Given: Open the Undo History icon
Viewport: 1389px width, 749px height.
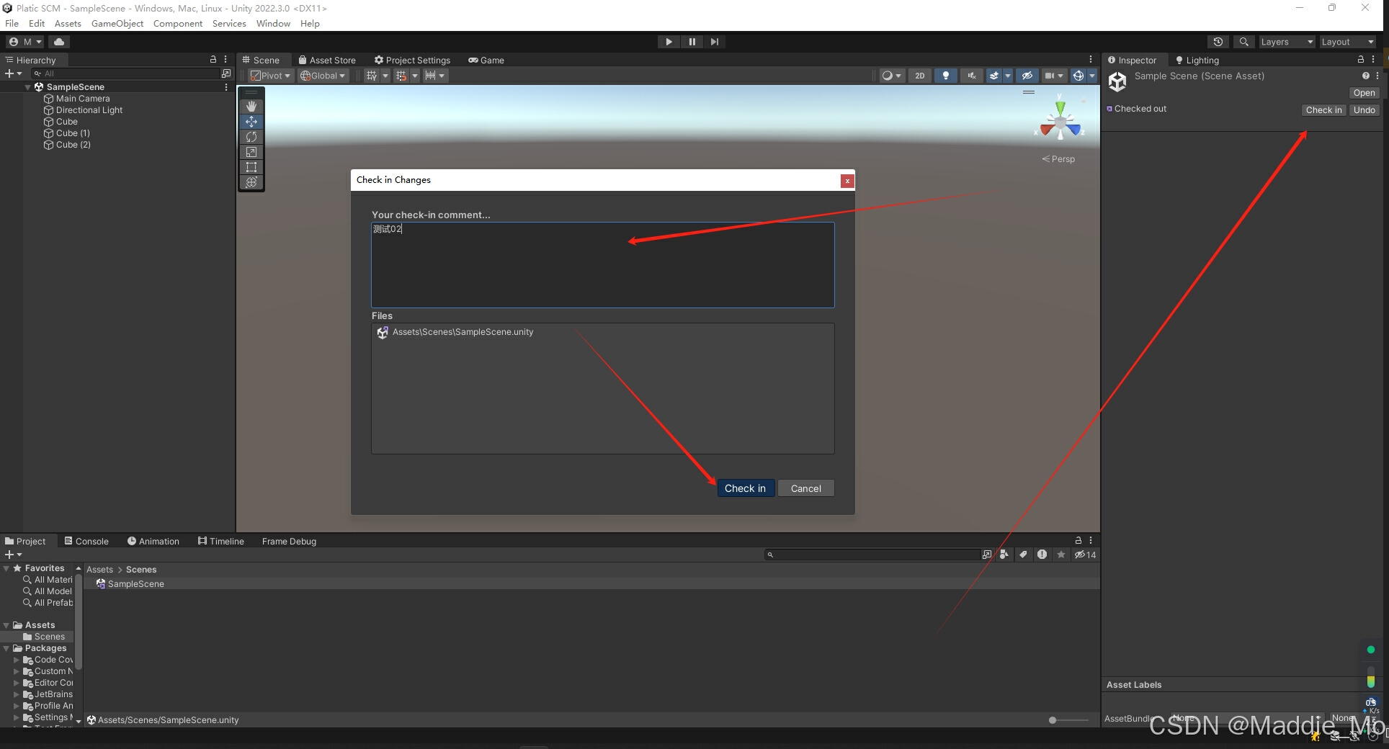Looking at the screenshot, I should point(1218,42).
